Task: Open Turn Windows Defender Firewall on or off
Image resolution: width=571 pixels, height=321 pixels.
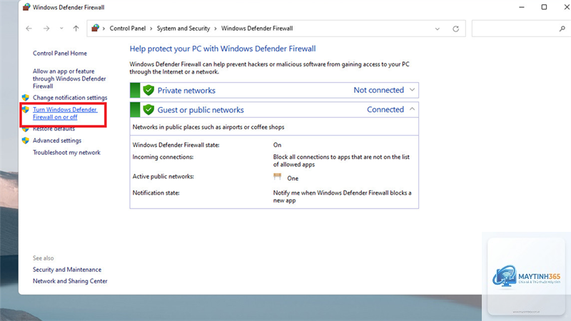Action: click(65, 113)
